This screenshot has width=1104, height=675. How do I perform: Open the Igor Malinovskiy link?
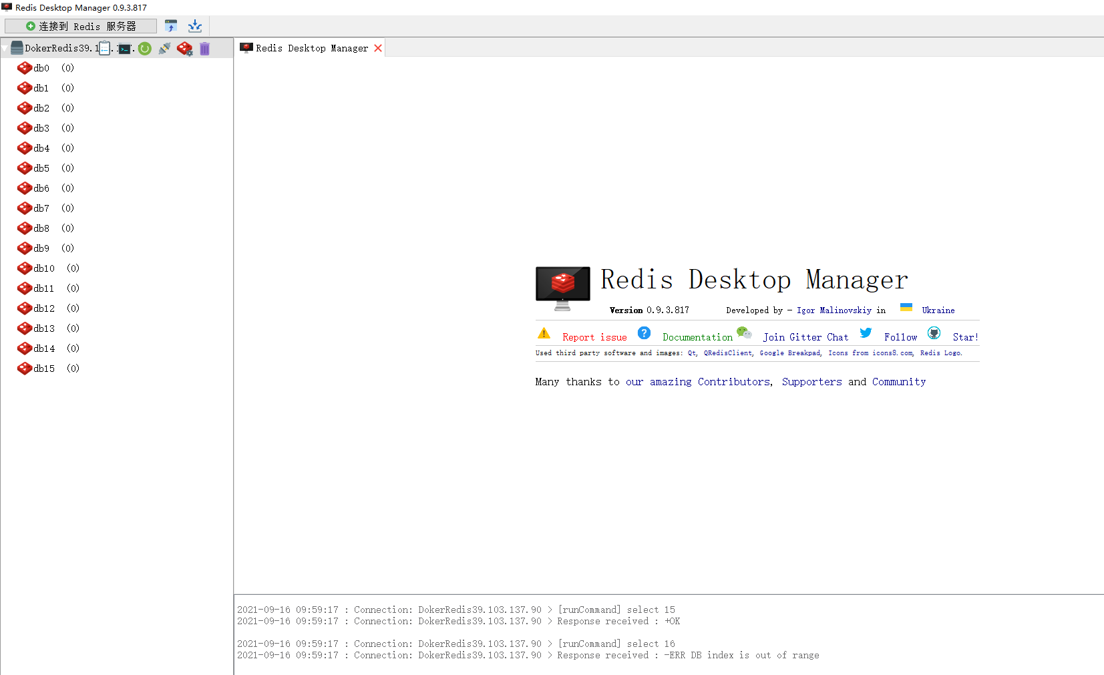coord(834,310)
